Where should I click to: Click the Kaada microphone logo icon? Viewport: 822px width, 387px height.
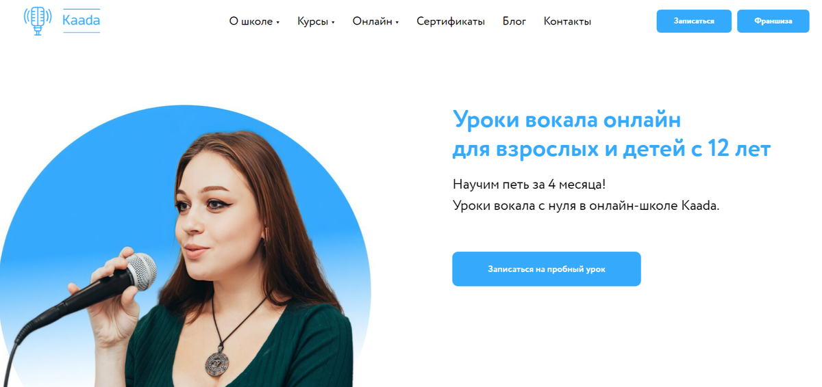coord(38,21)
